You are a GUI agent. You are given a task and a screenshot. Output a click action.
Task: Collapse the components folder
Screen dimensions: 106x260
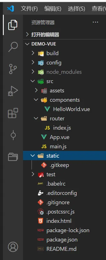(64, 100)
